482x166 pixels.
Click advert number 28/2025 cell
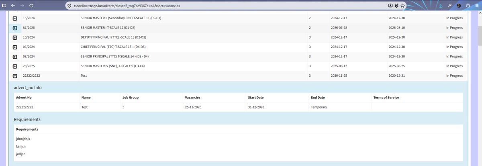29,66
